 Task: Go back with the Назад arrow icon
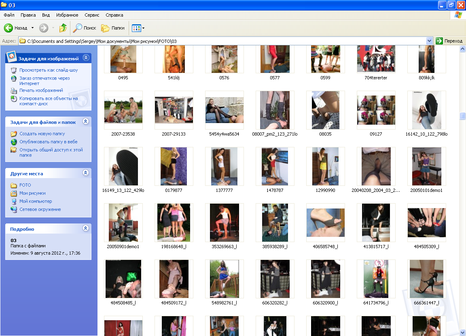[x=8, y=28]
